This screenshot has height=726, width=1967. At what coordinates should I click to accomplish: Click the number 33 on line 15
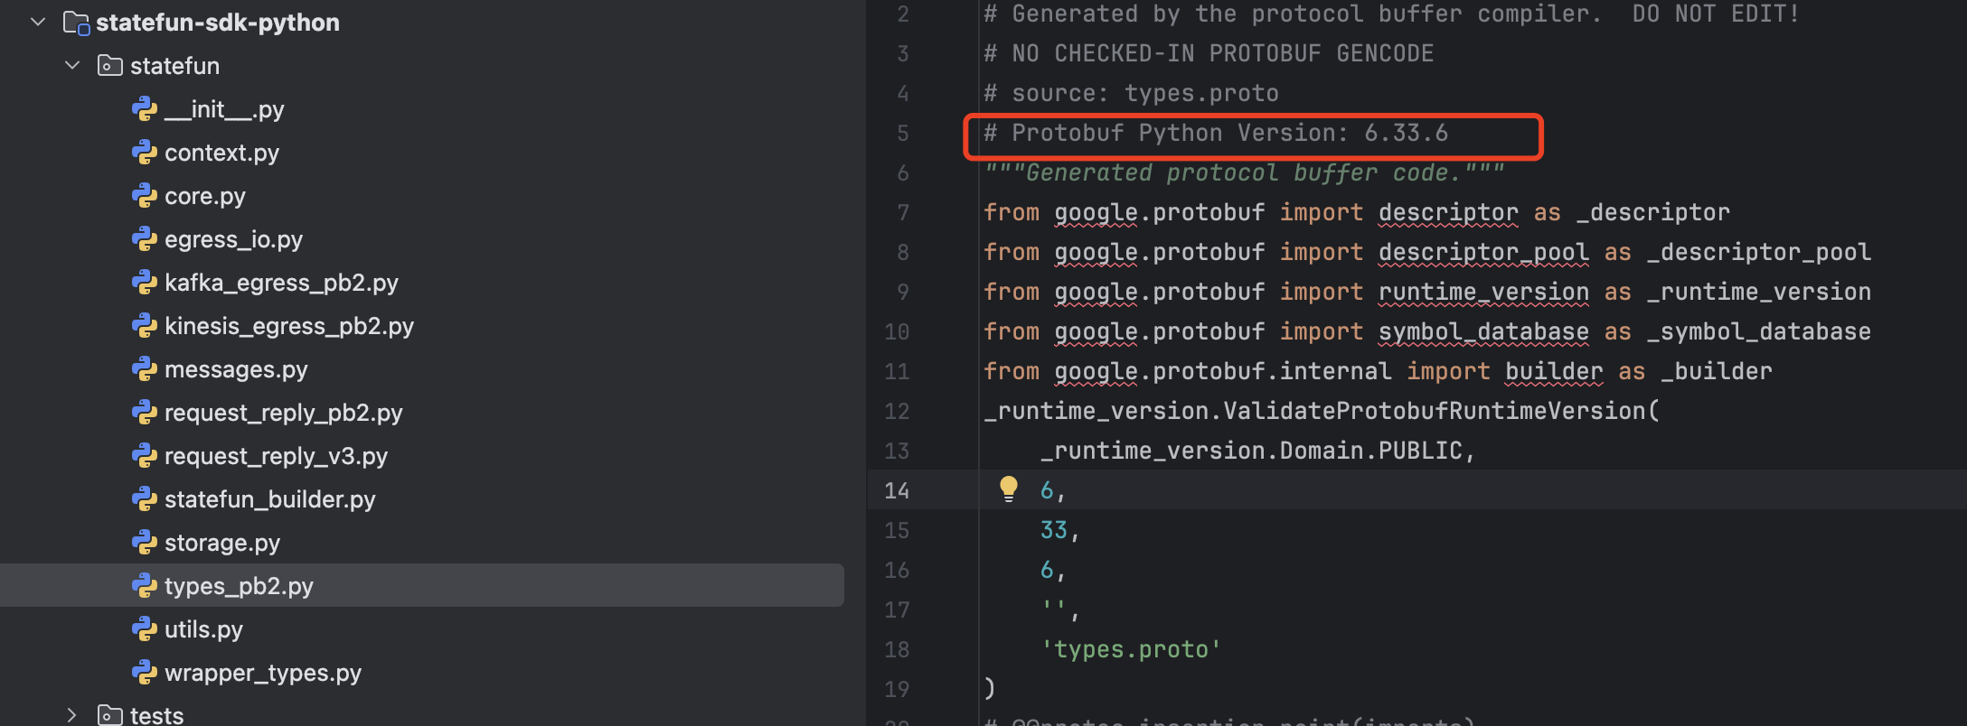click(1054, 530)
